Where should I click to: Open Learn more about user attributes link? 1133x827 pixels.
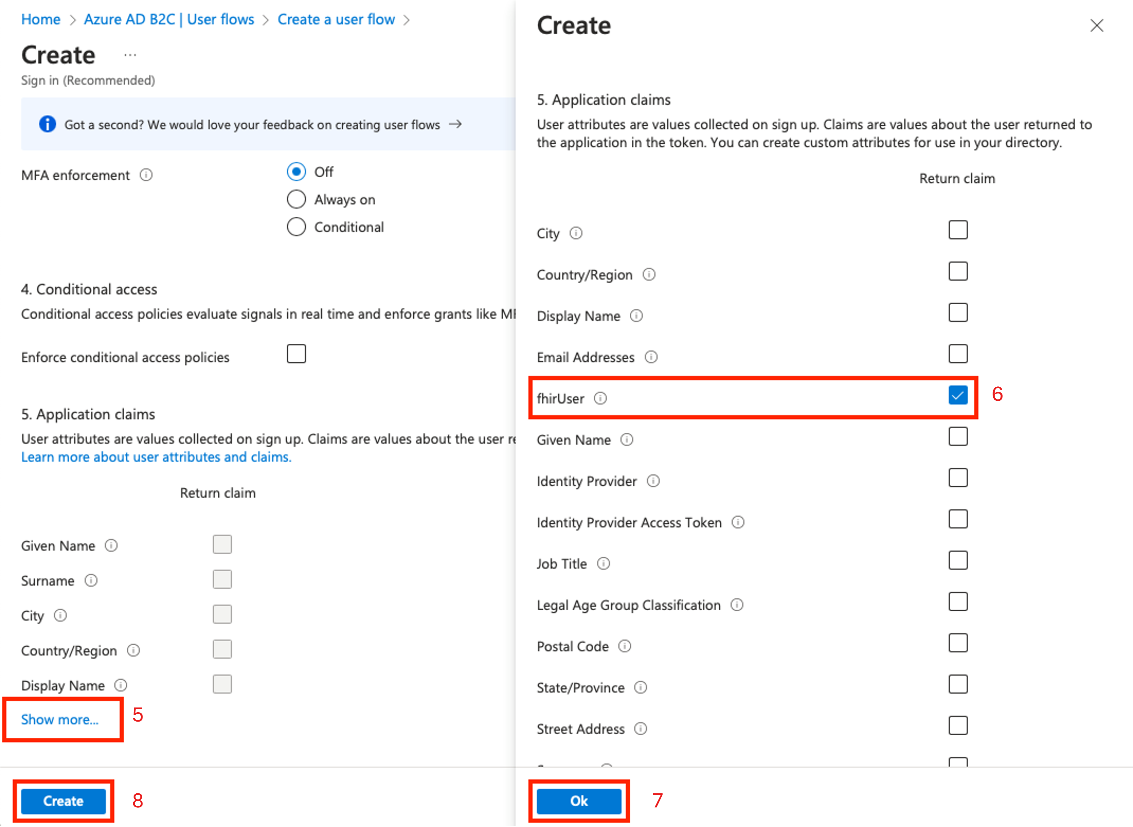[x=156, y=457]
